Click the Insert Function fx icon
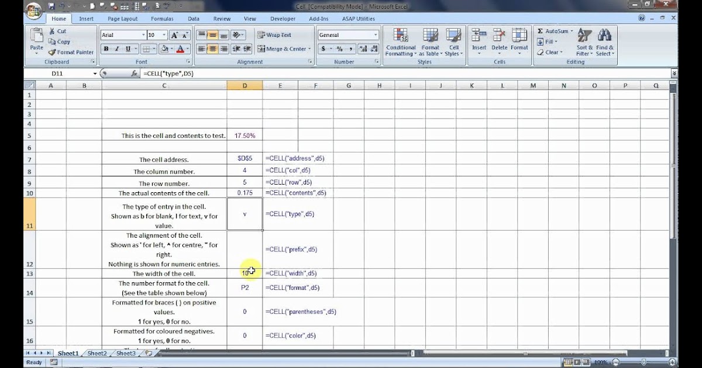The height and width of the screenshot is (368, 702). tap(134, 74)
